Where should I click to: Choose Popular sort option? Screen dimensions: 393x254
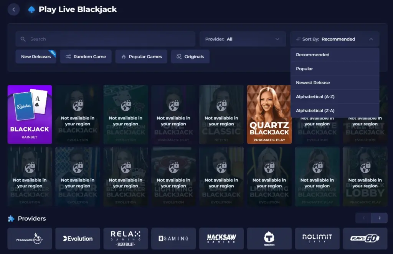335,69
